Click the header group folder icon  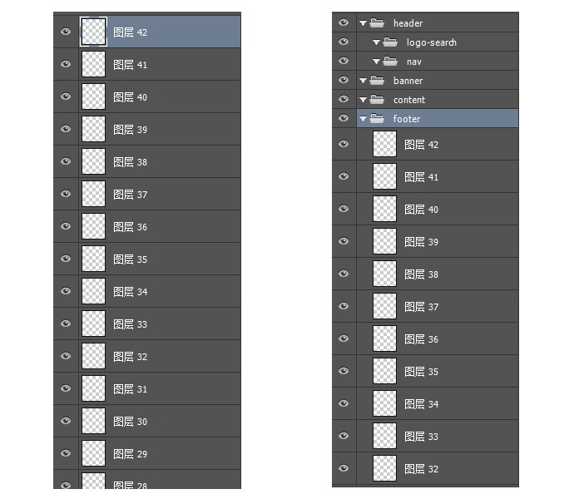377,23
